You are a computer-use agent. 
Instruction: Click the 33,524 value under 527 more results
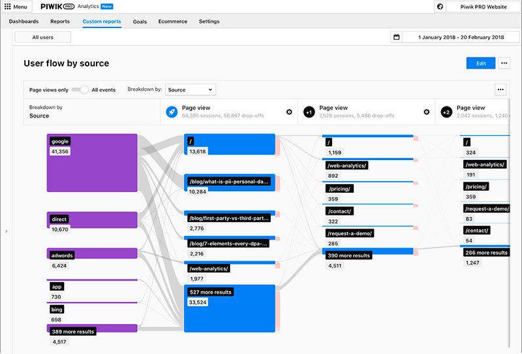coord(198,302)
